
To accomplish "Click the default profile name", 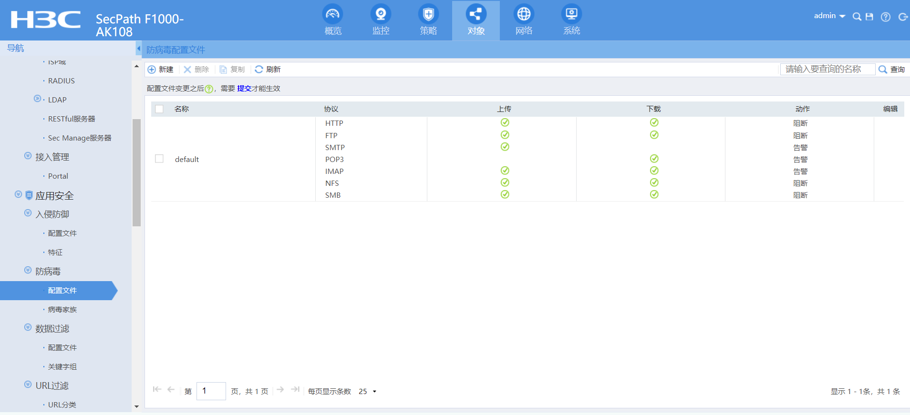I will coord(187,159).
